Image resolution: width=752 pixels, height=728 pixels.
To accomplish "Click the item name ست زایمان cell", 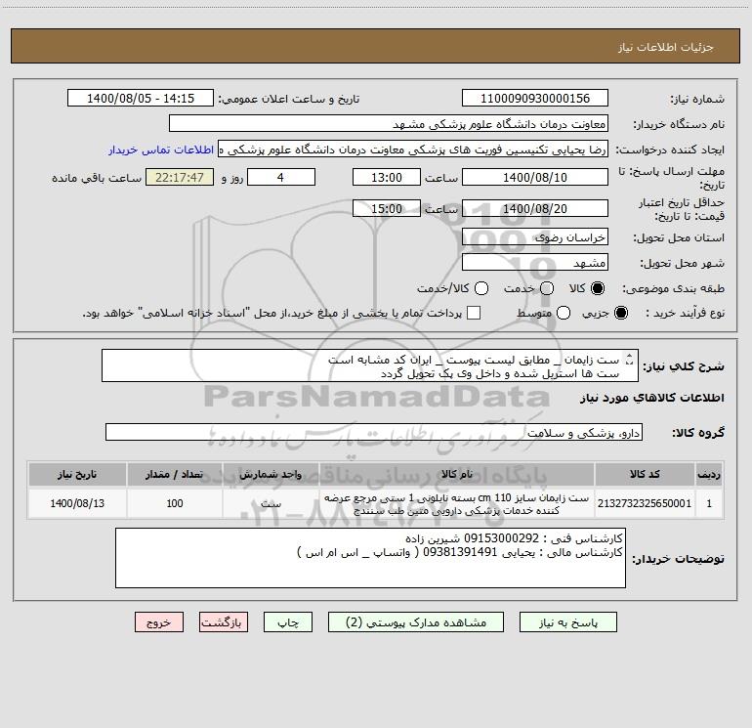I will (x=457, y=503).
